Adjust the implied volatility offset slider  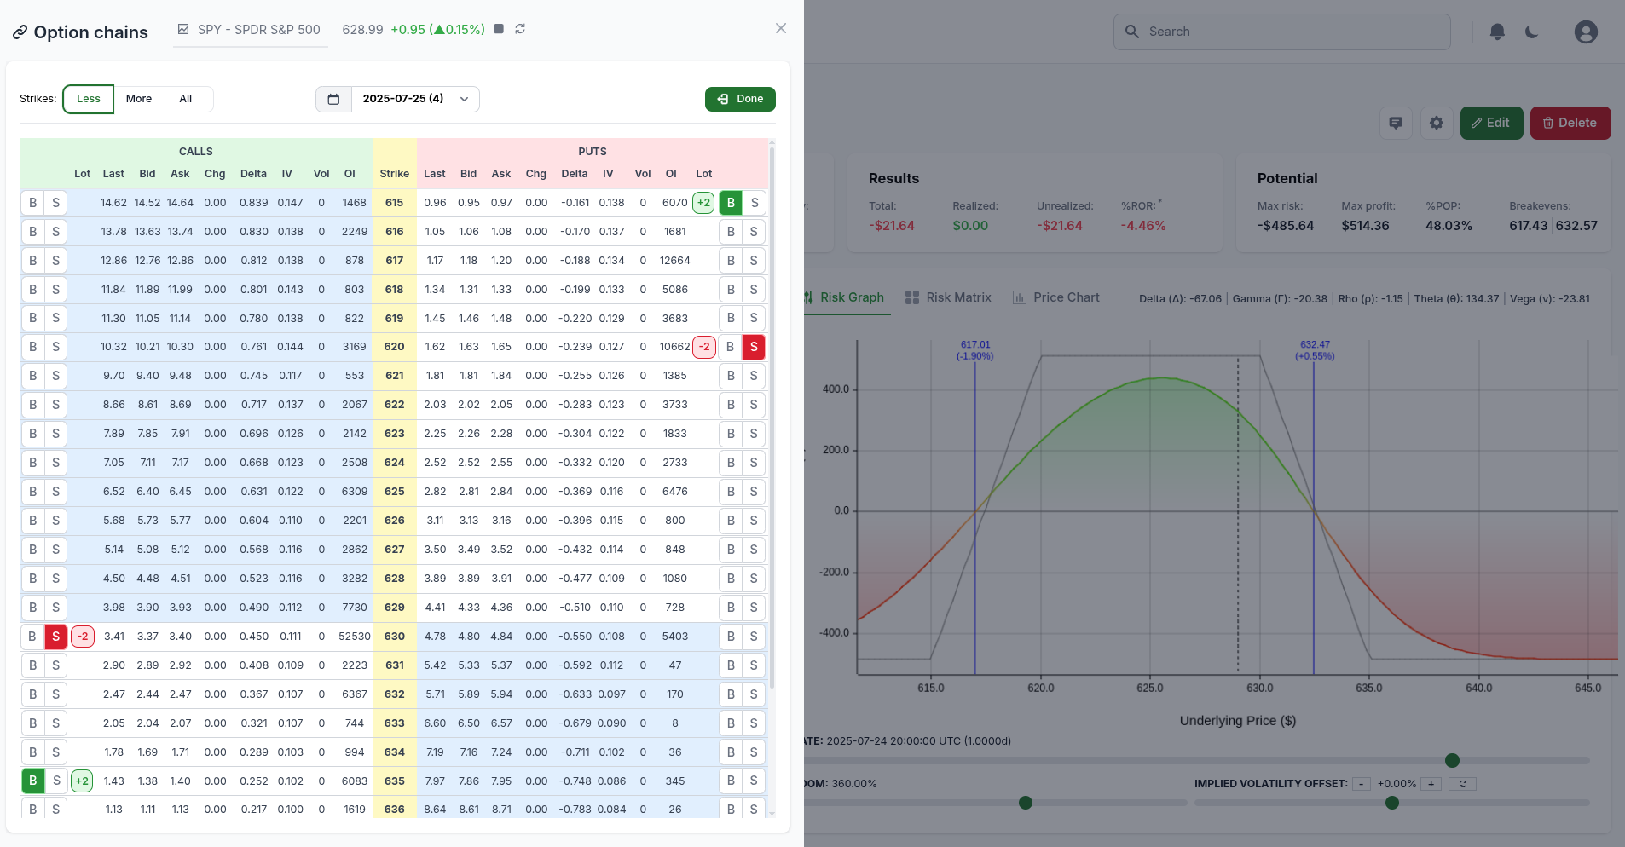coord(1391,803)
